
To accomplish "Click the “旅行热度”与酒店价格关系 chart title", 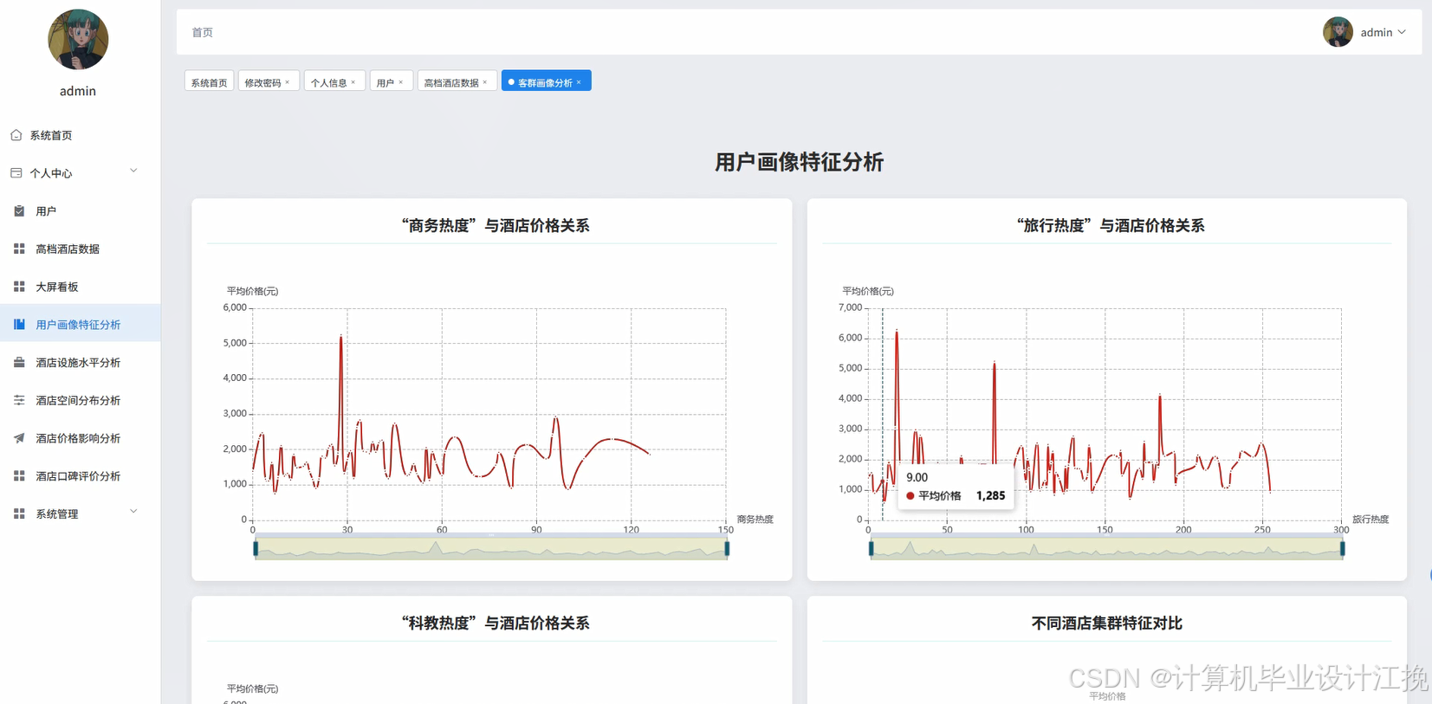I will [1111, 225].
